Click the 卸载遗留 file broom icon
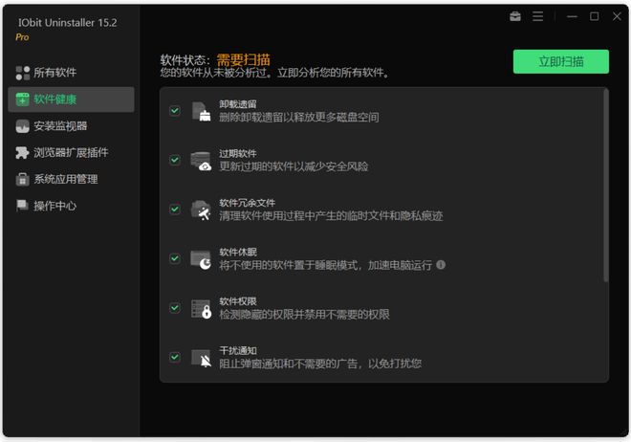This screenshot has height=442, width=631. [201, 112]
